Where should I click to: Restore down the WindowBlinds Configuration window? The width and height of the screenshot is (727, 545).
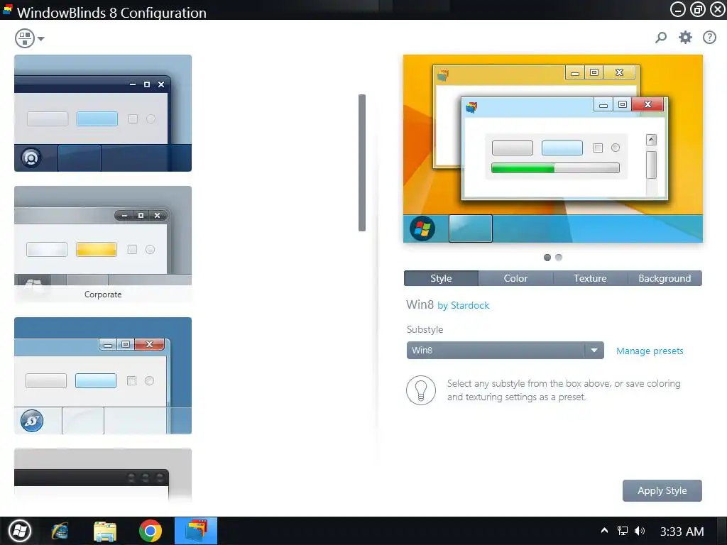pyautogui.click(x=698, y=9)
